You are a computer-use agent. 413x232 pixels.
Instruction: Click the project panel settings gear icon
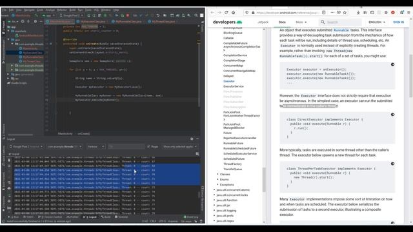point(35,21)
